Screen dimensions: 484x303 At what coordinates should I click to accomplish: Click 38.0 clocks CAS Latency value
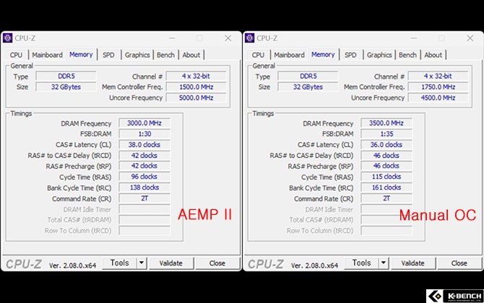(x=144, y=145)
